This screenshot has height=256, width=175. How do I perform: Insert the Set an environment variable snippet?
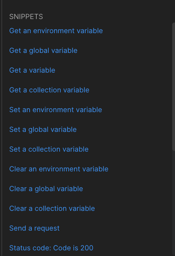tap(55, 110)
